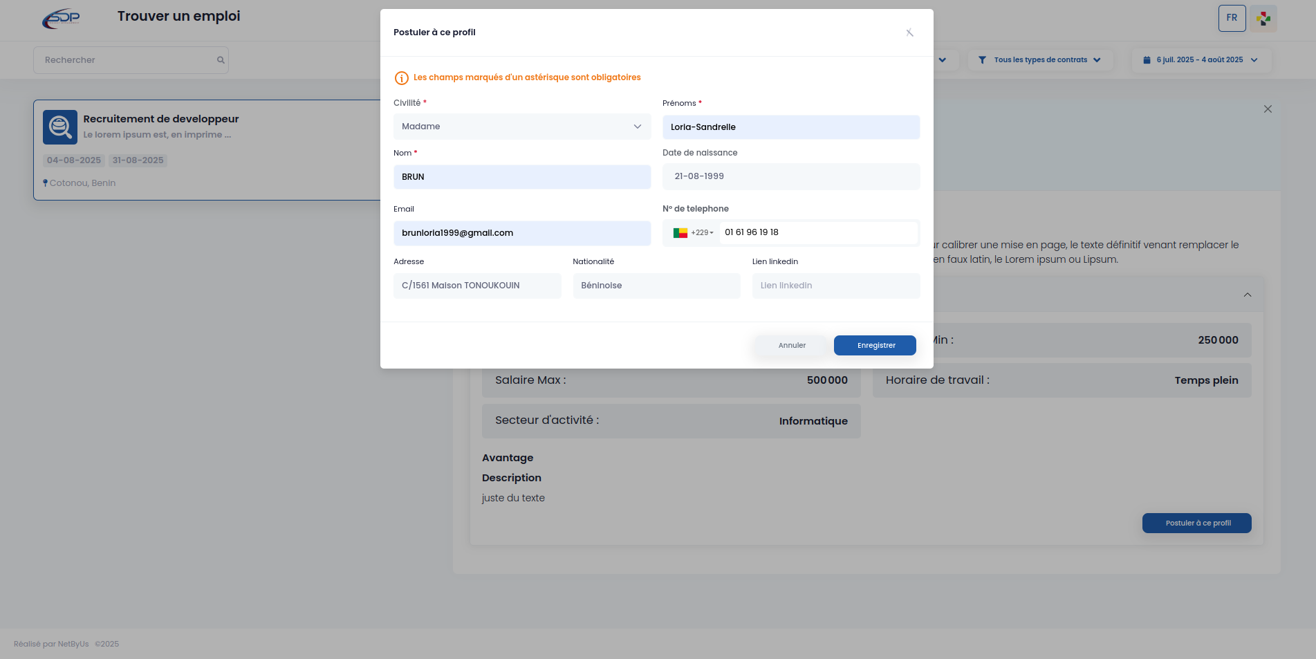Open the +229 country code selector

click(692, 233)
